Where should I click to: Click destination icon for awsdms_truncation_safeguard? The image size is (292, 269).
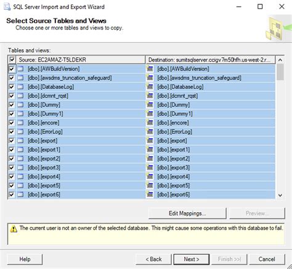click(150, 78)
